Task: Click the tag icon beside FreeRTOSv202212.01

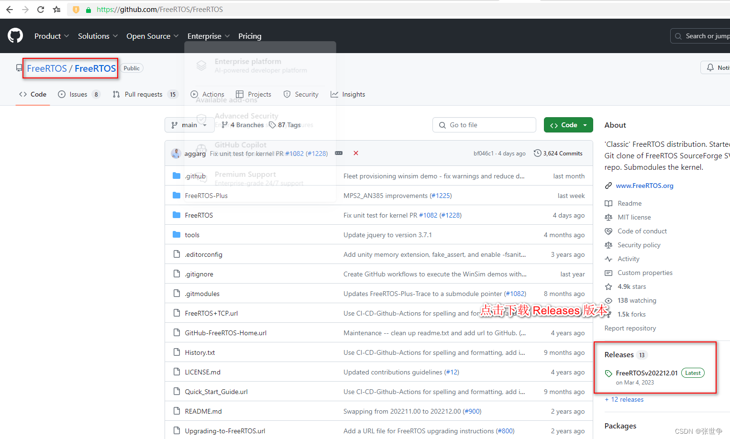Action: click(x=608, y=373)
